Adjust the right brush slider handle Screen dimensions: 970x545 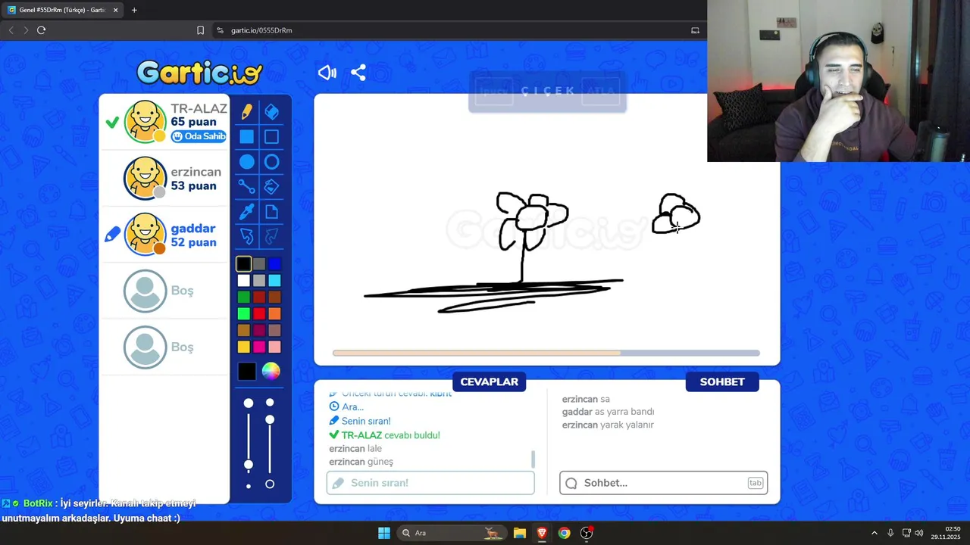coord(270,419)
